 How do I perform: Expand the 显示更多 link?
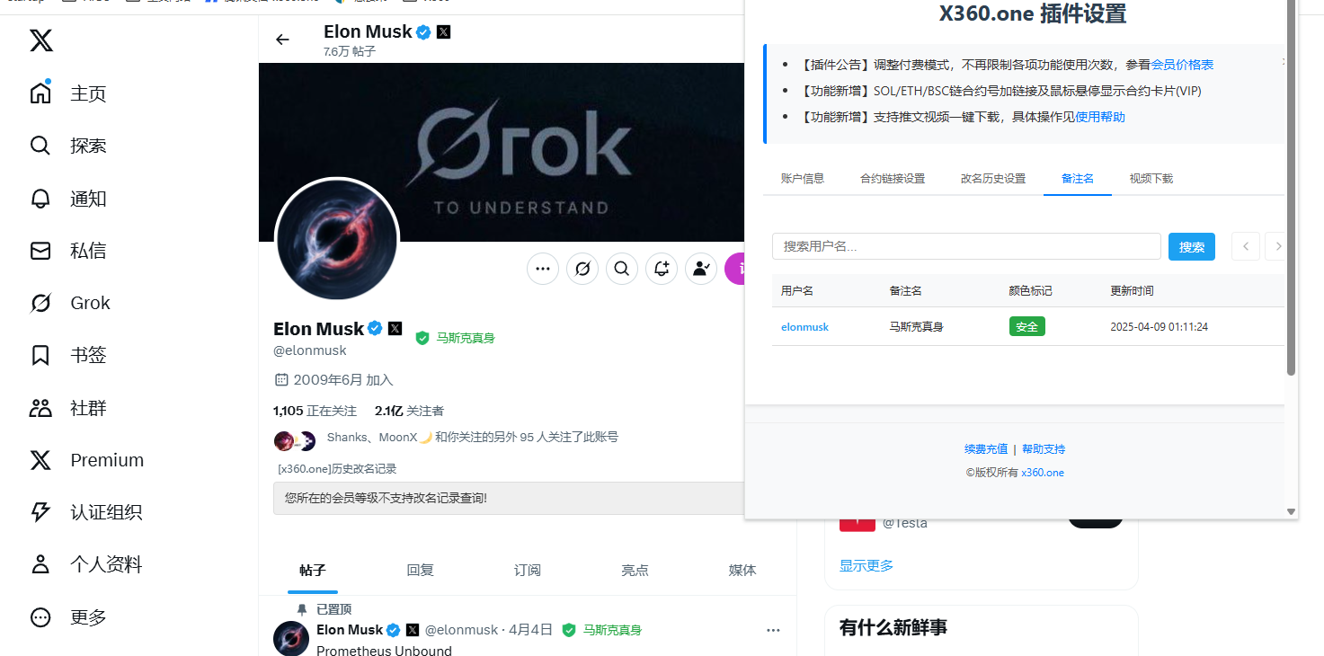866,565
